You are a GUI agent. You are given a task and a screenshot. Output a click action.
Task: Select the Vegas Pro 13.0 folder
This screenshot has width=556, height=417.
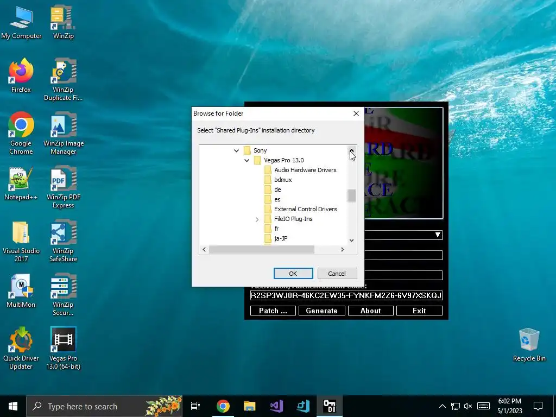(x=283, y=160)
